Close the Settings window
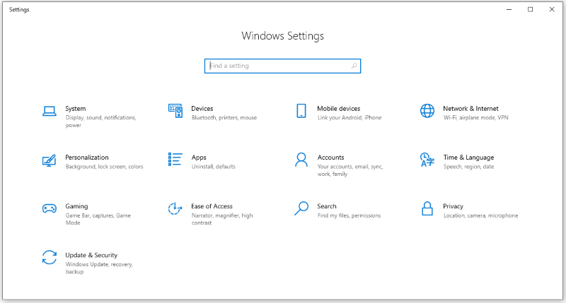Screen dimensions: 566x303 pos(552,9)
